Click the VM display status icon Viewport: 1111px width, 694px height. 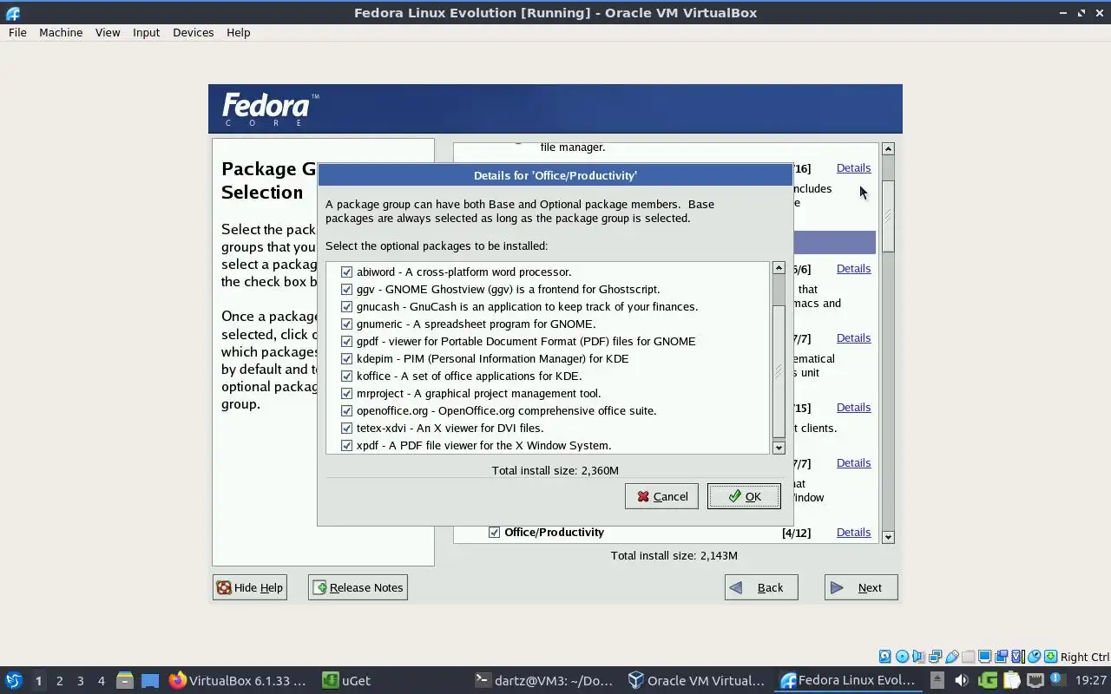(x=985, y=657)
